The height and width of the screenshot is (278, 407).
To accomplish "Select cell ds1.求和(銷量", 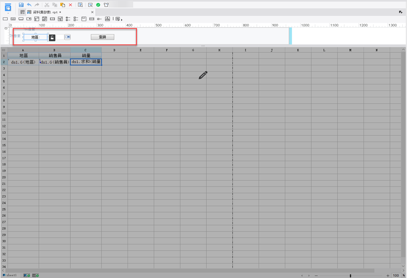I will 86,62.
